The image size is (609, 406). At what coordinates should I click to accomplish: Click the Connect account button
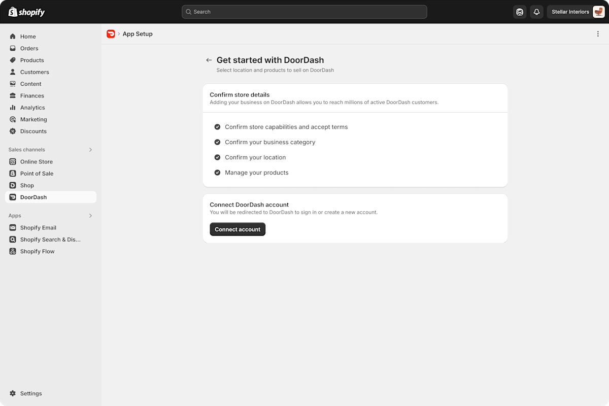(238, 229)
